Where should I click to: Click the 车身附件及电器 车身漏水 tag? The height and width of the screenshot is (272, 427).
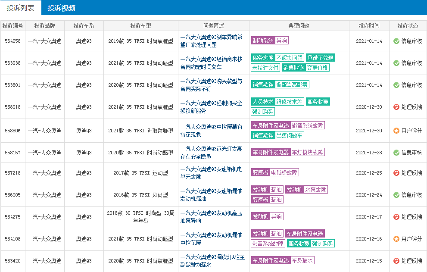click(283, 260)
